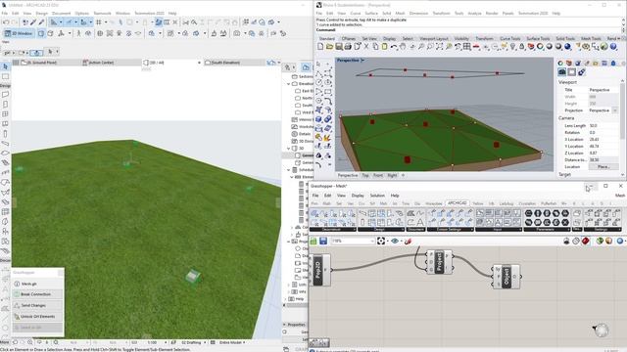The image size is (627, 352).
Task: Click the Rhino Help globe icon
Action: coord(613,47)
